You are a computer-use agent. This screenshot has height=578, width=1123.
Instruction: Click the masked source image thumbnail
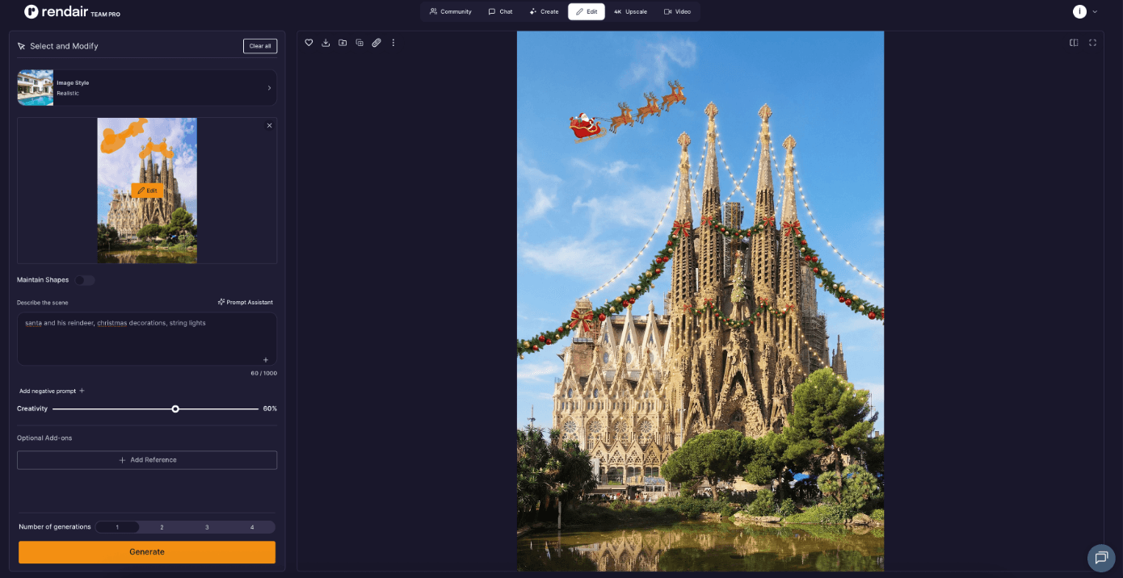tap(147, 191)
